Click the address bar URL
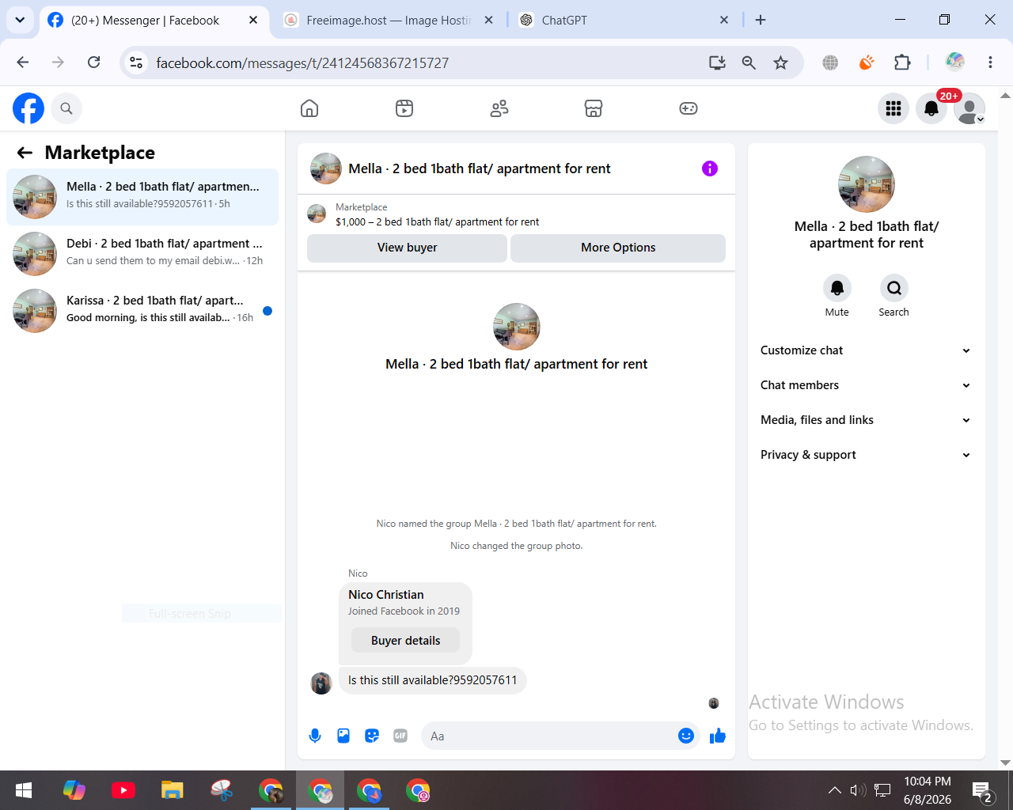 (x=302, y=63)
